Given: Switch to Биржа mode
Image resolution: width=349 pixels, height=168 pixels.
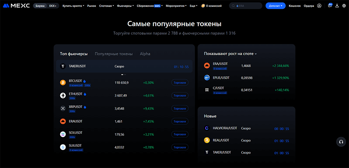Looking at the screenshot, I should pyautogui.click(x=40, y=6).
